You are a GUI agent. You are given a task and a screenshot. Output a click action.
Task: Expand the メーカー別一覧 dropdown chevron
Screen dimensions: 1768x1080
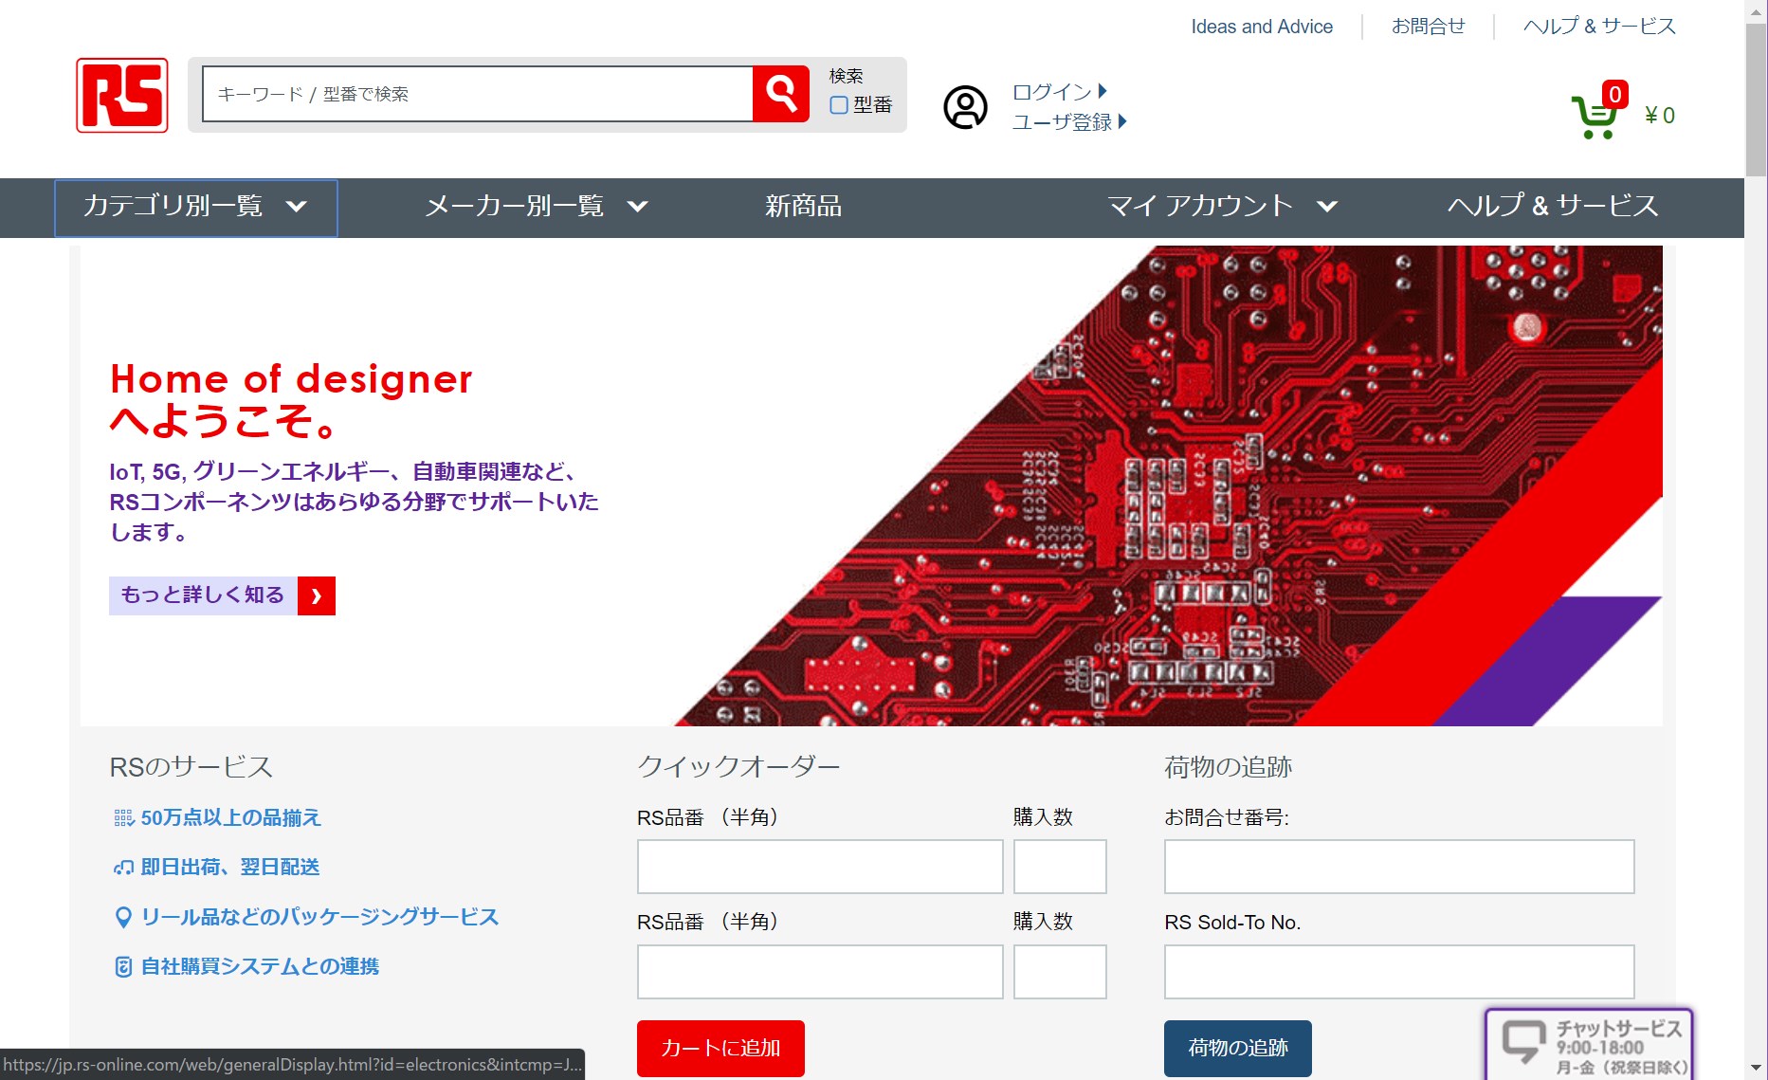pos(638,206)
